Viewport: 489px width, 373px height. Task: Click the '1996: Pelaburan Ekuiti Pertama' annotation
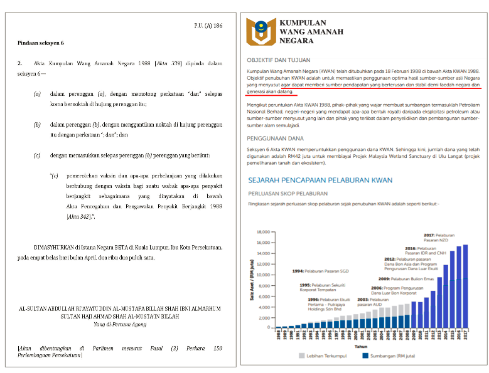pyautogui.click(x=329, y=304)
